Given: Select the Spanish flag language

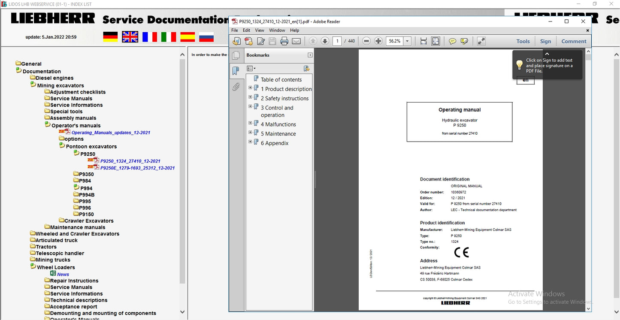Looking at the screenshot, I should (x=188, y=37).
